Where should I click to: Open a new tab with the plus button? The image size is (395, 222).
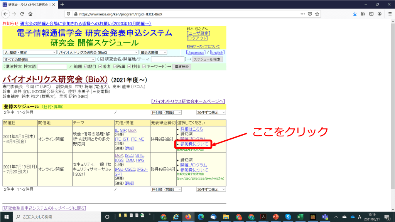(x=62, y=4)
